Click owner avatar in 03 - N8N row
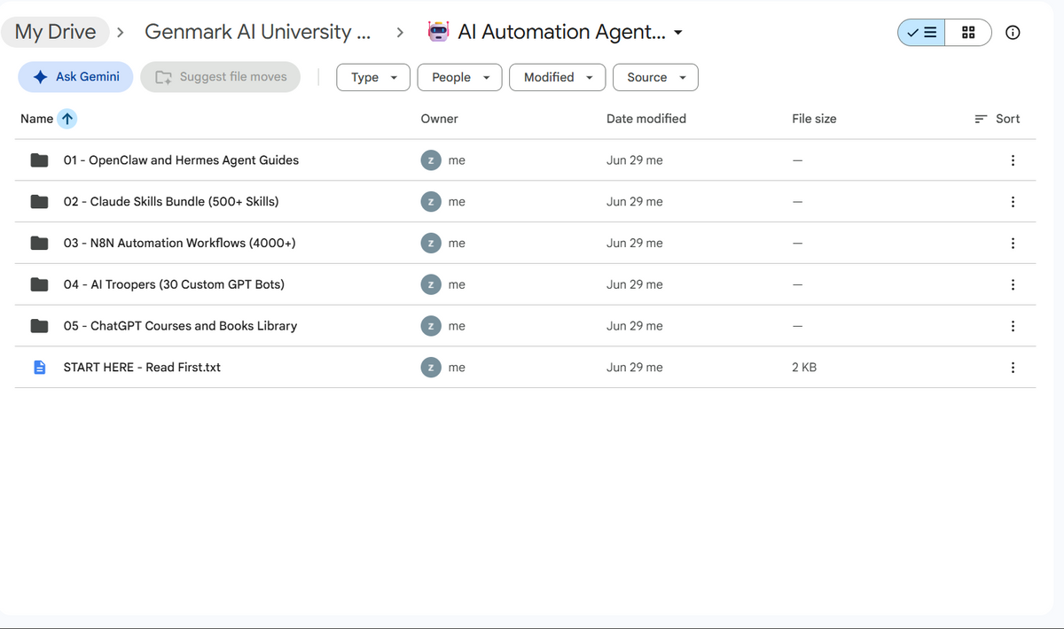The image size is (1064, 629). coord(431,243)
